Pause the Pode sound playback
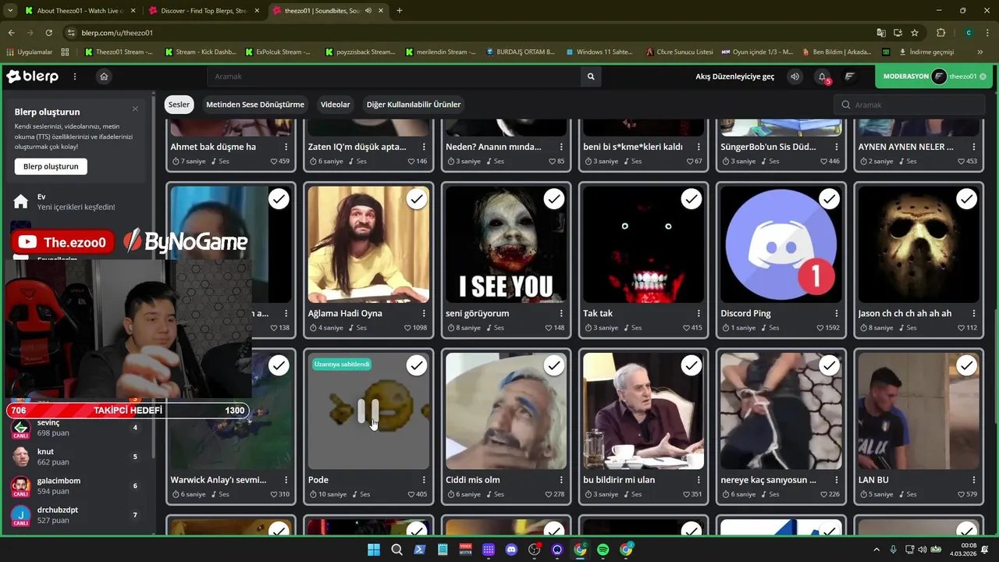This screenshot has height=562, width=999. [x=368, y=411]
